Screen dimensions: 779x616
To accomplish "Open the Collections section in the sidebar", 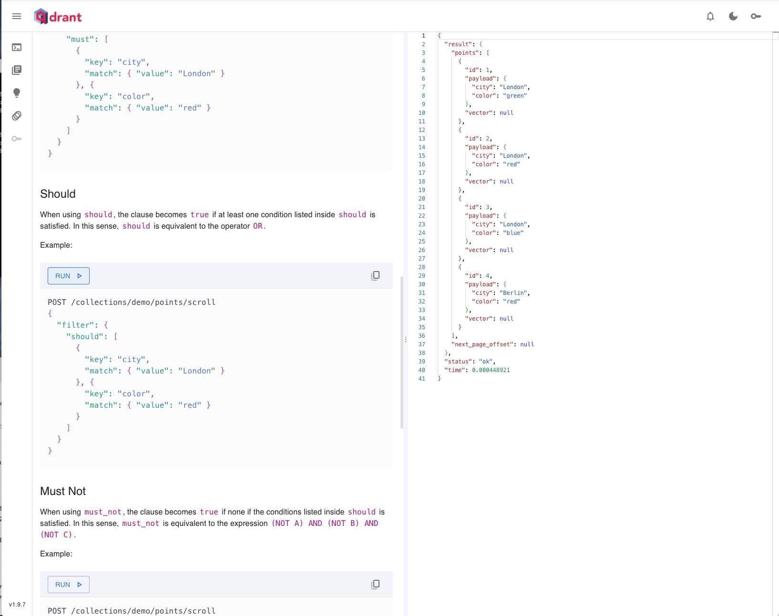I will coord(17,70).
